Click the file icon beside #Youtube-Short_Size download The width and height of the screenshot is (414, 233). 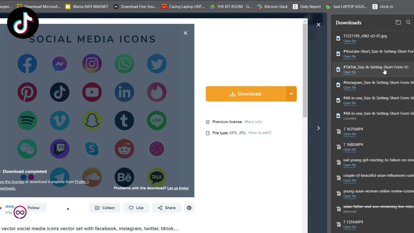[338, 54]
